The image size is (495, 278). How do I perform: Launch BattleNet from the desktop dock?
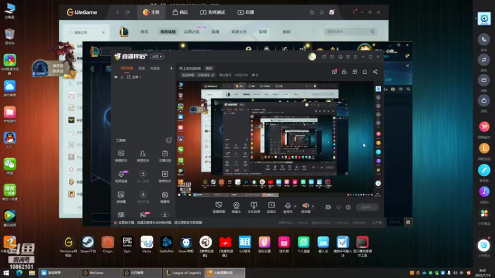tap(166, 245)
